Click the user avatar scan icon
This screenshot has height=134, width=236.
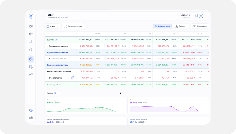201,16
